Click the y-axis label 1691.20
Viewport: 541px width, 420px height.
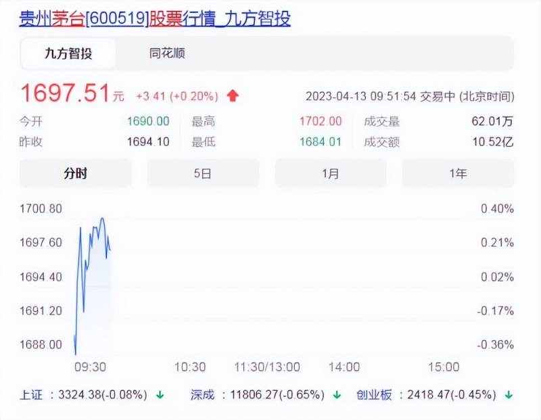[x=41, y=310]
